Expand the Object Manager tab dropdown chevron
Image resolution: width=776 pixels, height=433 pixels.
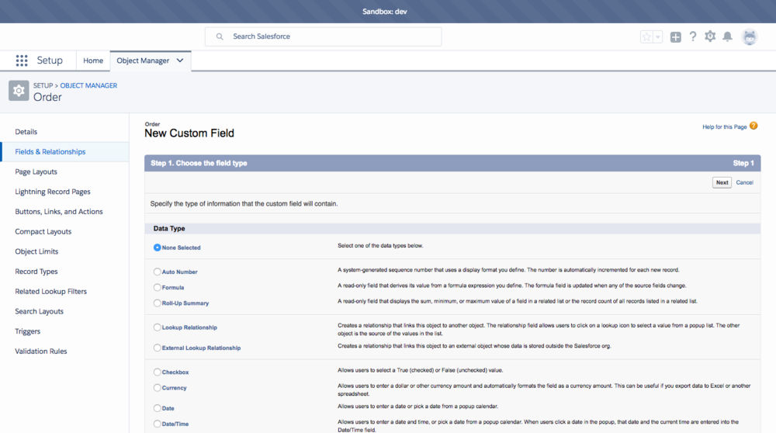pos(180,61)
